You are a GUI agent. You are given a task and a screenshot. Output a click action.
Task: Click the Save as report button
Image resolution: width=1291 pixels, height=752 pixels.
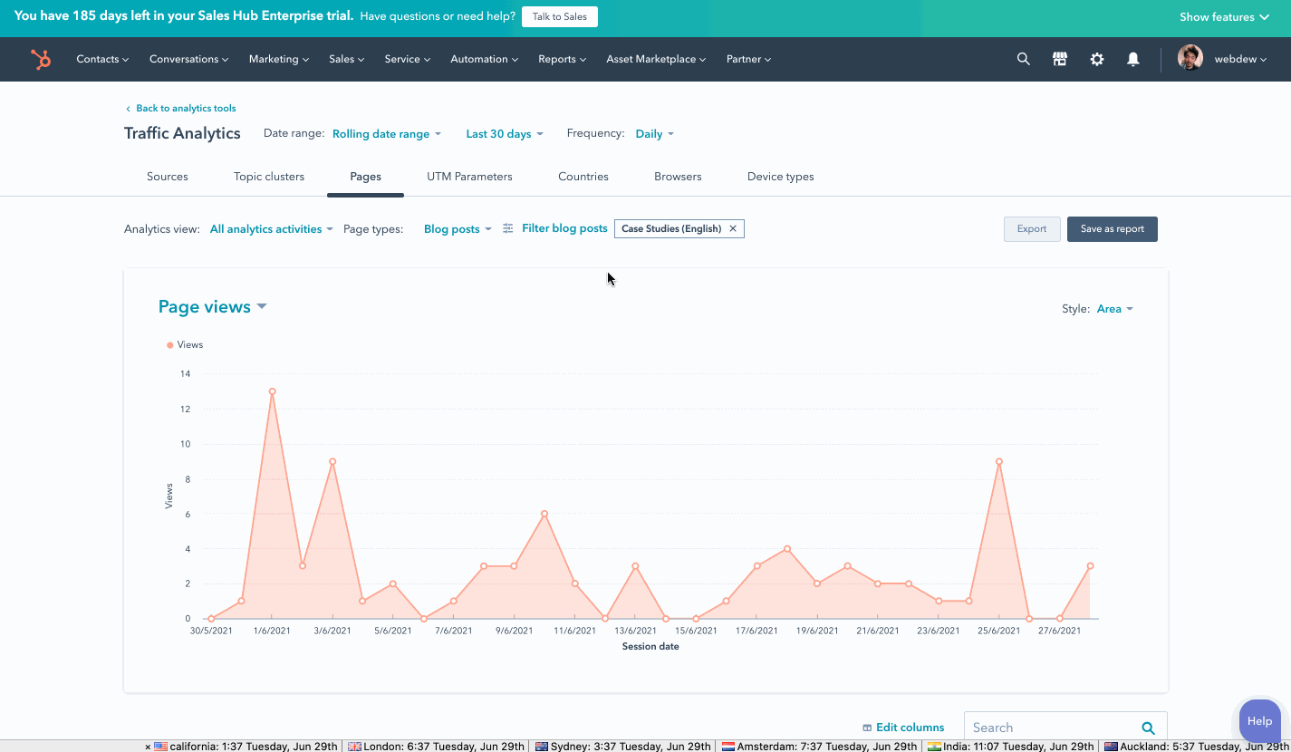coord(1112,228)
